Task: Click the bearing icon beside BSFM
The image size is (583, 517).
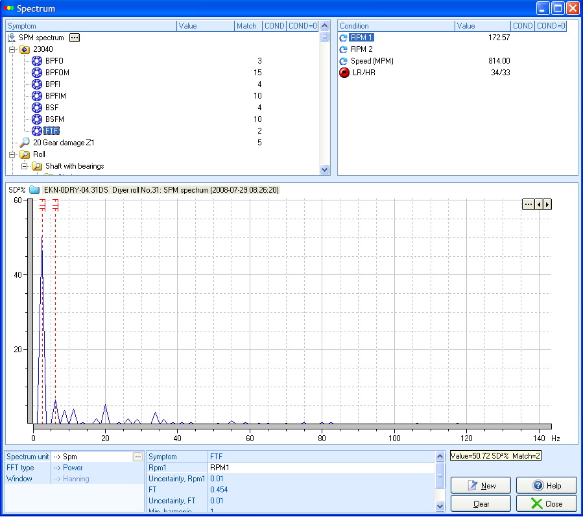Action: coord(37,119)
